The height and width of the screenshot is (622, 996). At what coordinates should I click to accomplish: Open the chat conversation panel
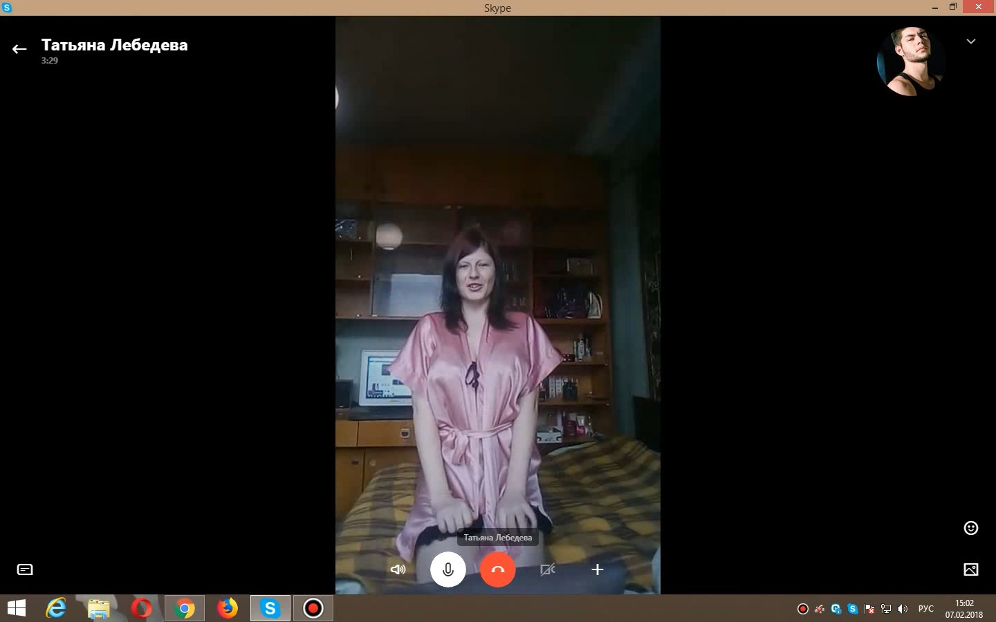tap(25, 569)
